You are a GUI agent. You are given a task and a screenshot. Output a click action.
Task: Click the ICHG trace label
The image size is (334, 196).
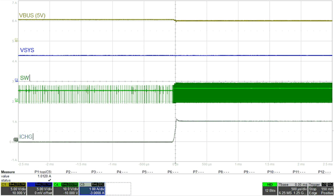[x=26, y=136]
